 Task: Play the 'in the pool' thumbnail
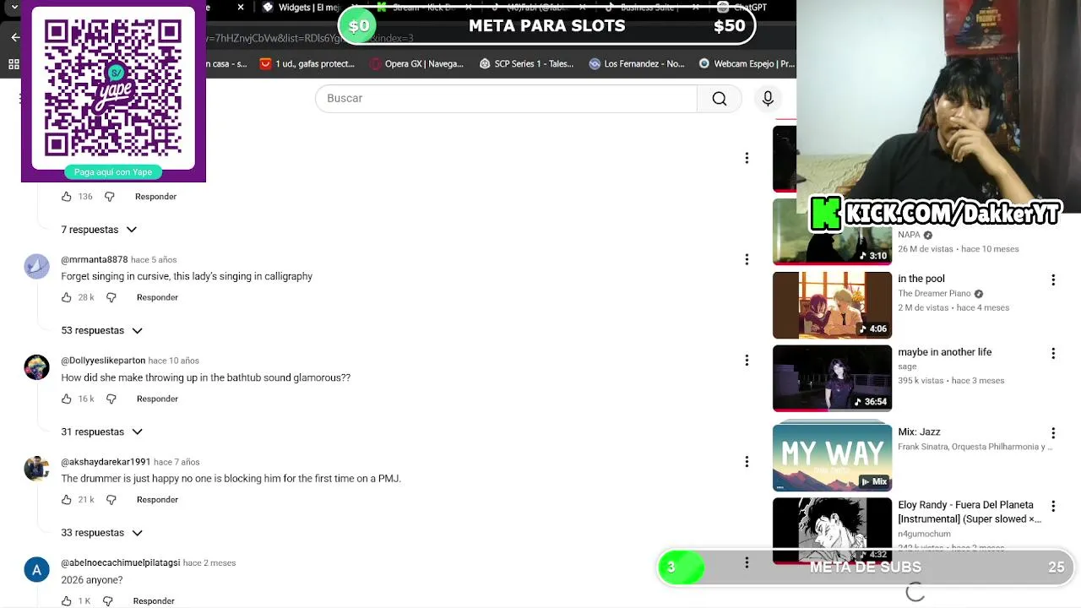click(x=832, y=305)
